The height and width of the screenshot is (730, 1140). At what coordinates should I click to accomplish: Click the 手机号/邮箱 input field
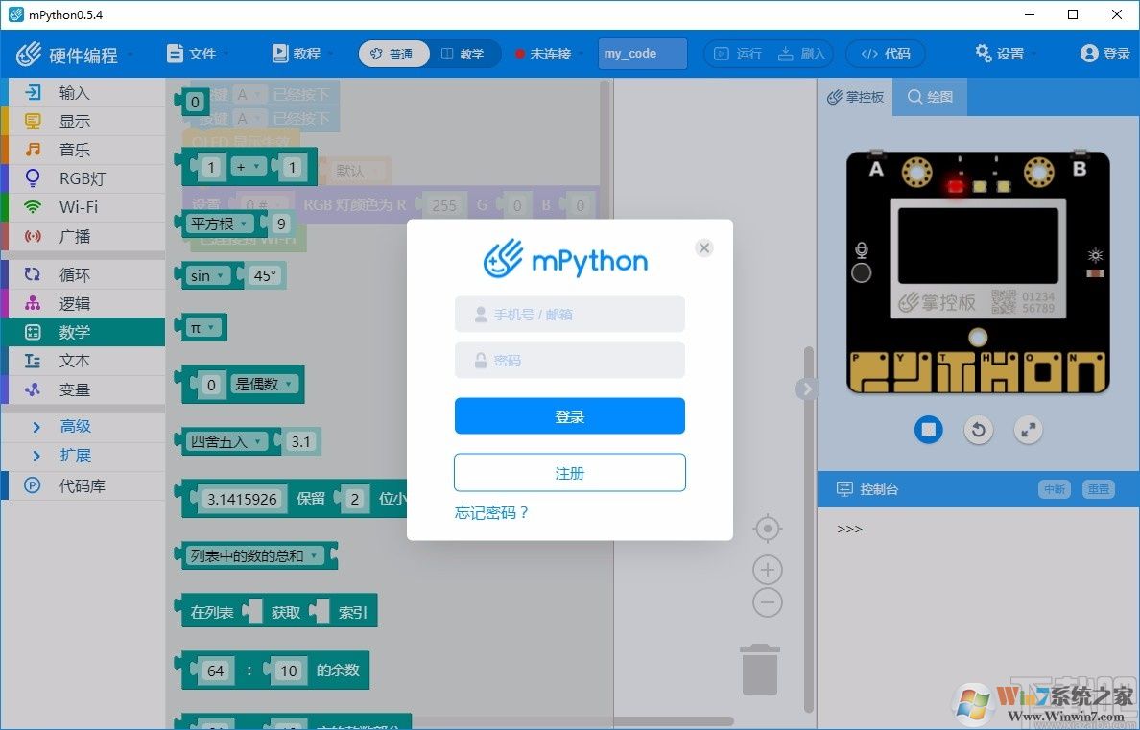(569, 314)
